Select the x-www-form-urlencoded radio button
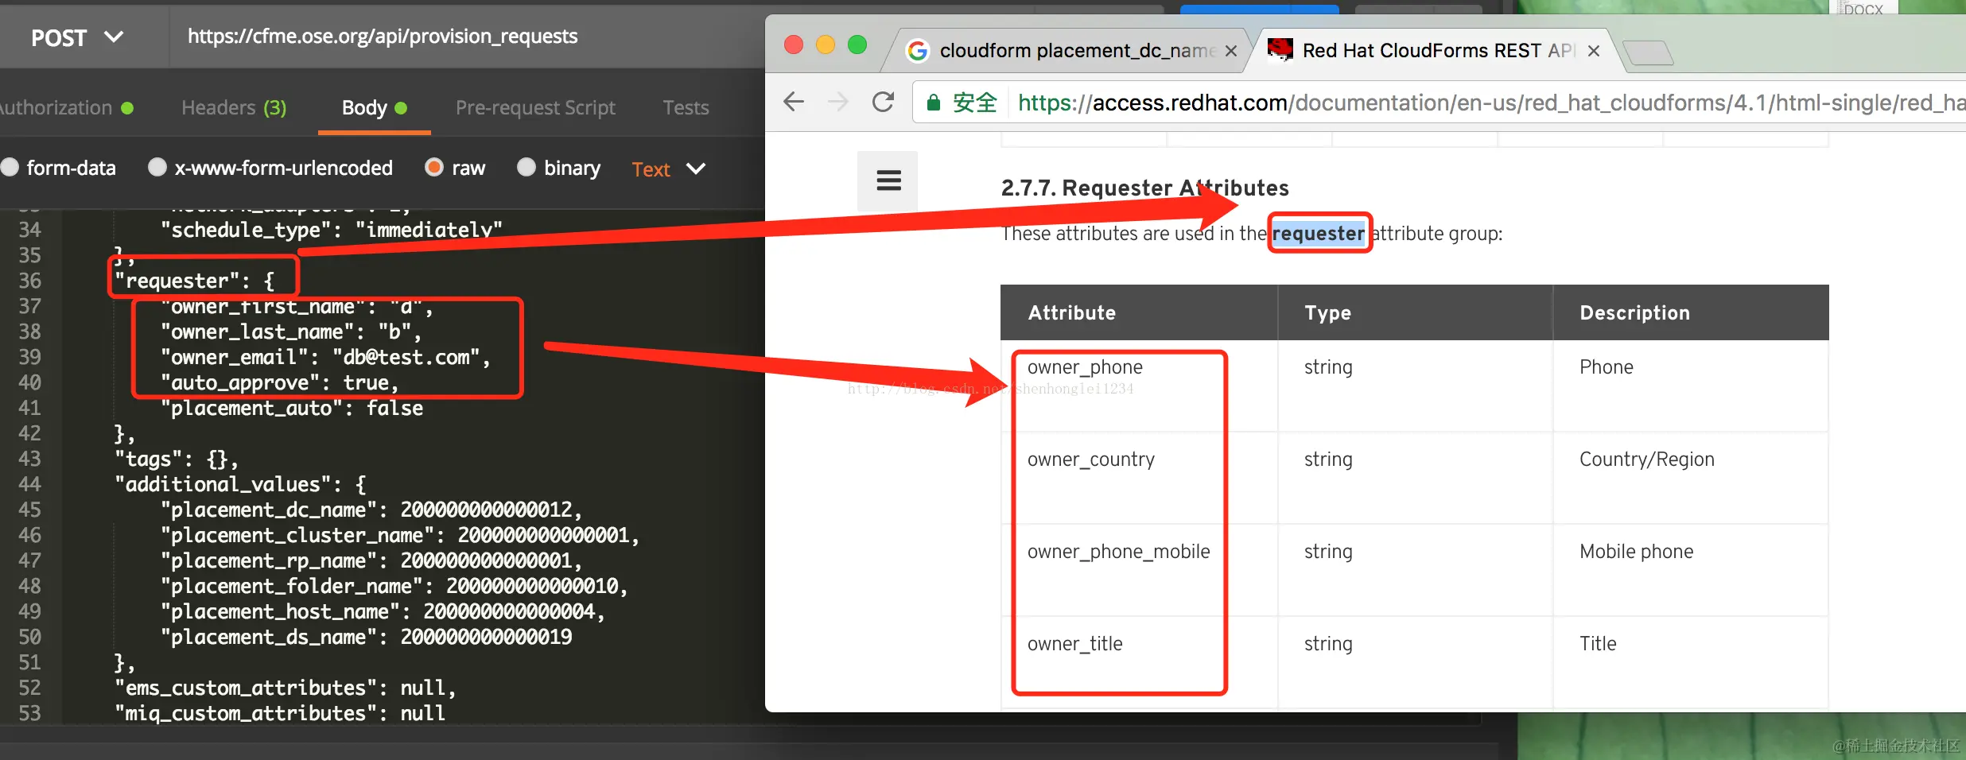The height and width of the screenshot is (760, 1966). click(157, 167)
